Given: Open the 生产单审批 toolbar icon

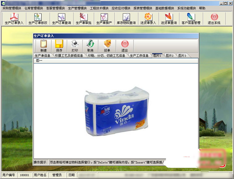Looking at the screenshot, I should tap(83, 19).
